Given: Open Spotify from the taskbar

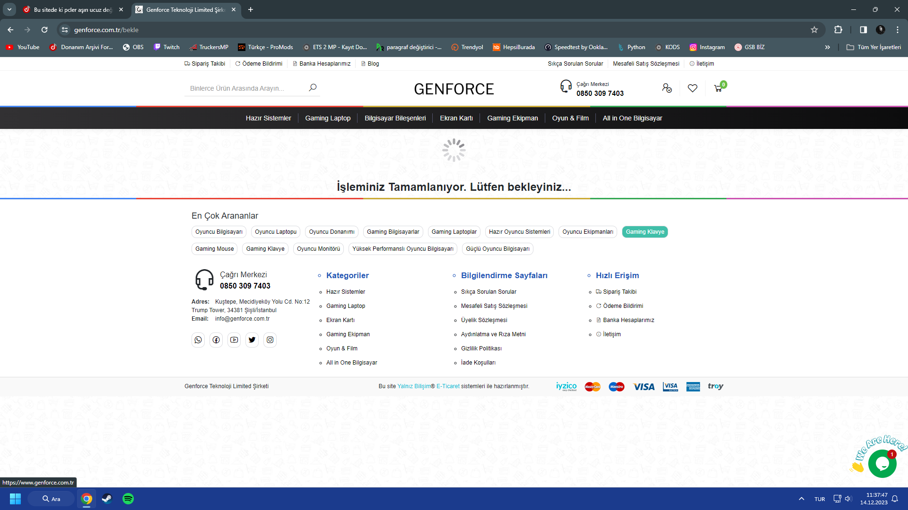Looking at the screenshot, I should coord(128,499).
